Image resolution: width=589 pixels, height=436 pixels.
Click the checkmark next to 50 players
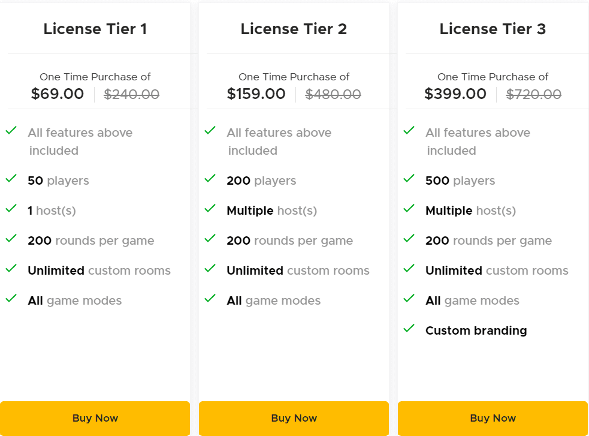pos(11,178)
